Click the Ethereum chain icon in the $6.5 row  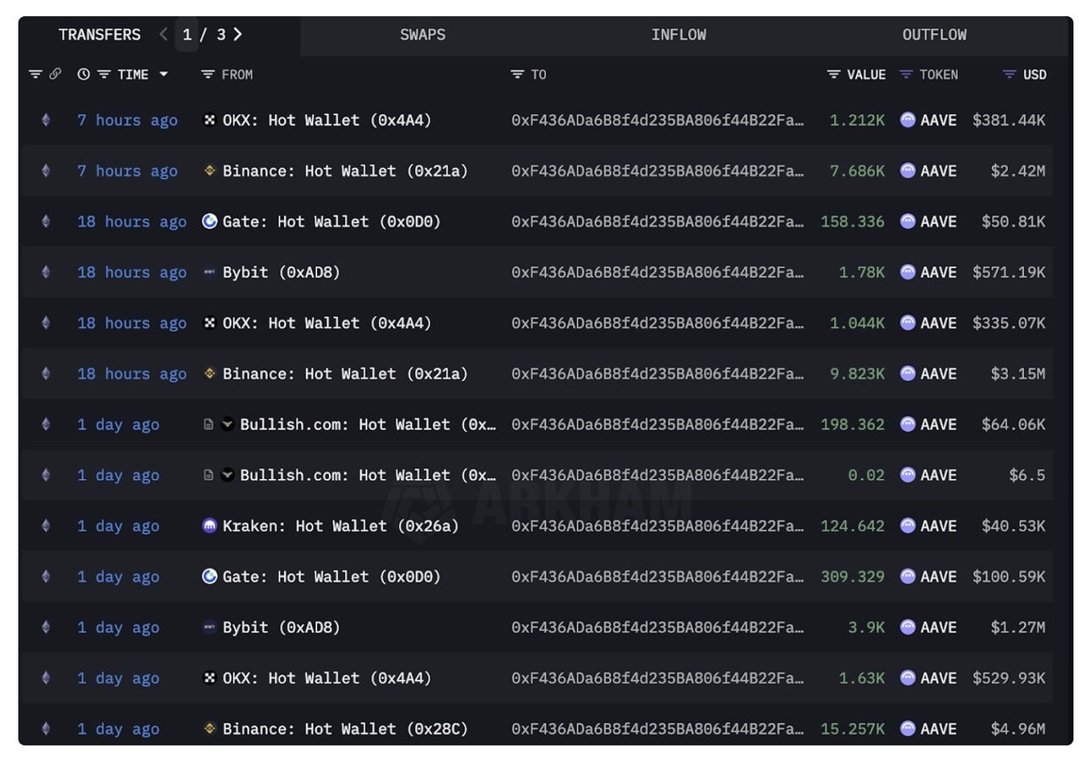[x=46, y=475]
